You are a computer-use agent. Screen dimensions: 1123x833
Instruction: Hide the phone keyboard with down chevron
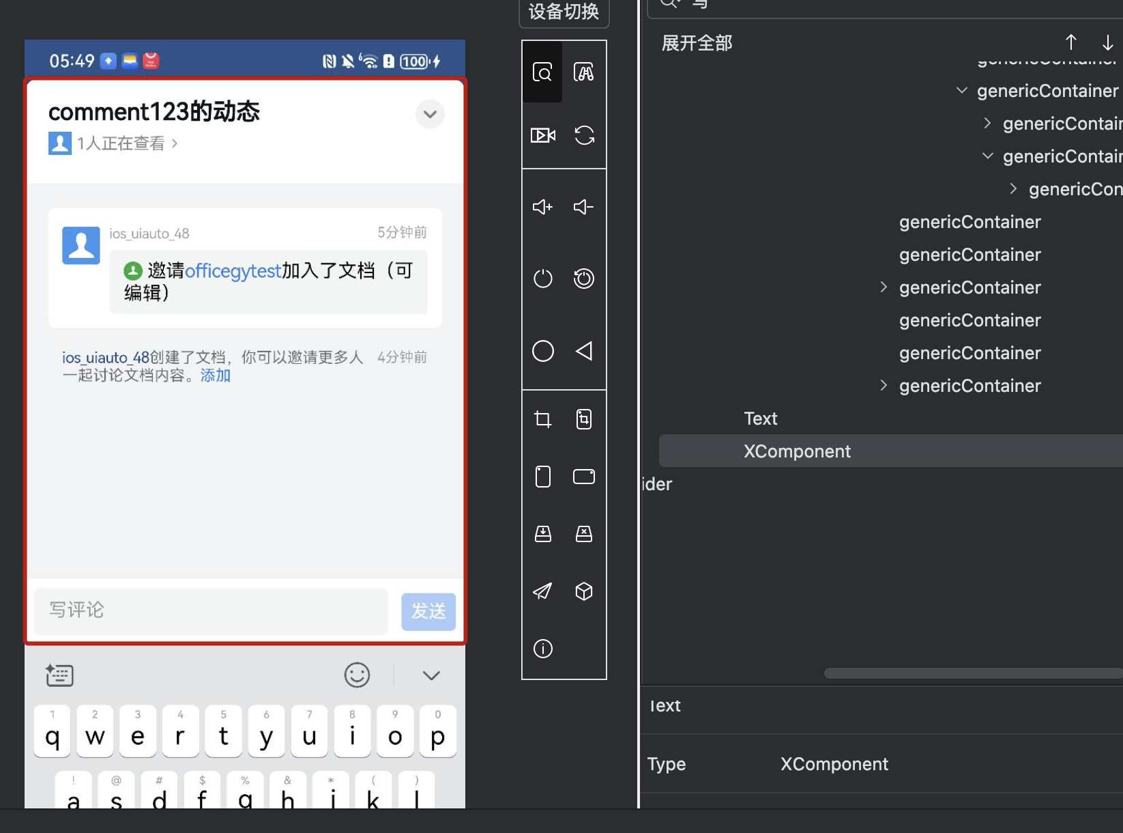[x=431, y=675]
